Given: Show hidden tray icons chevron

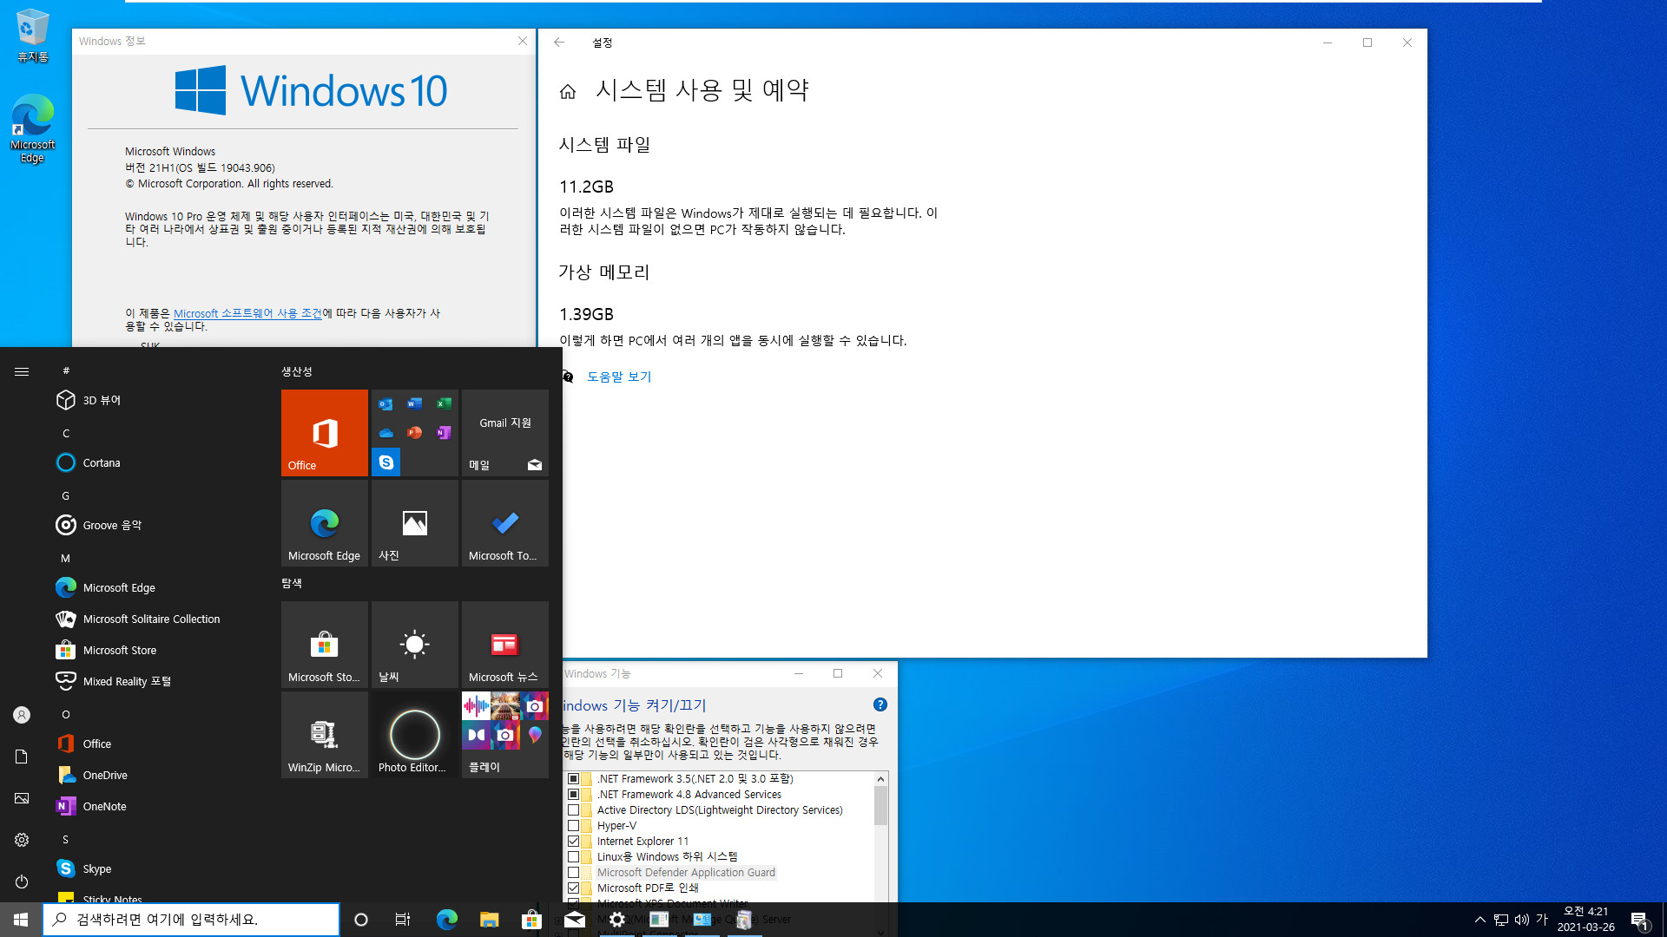Looking at the screenshot, I should (x=1479, y=919).
